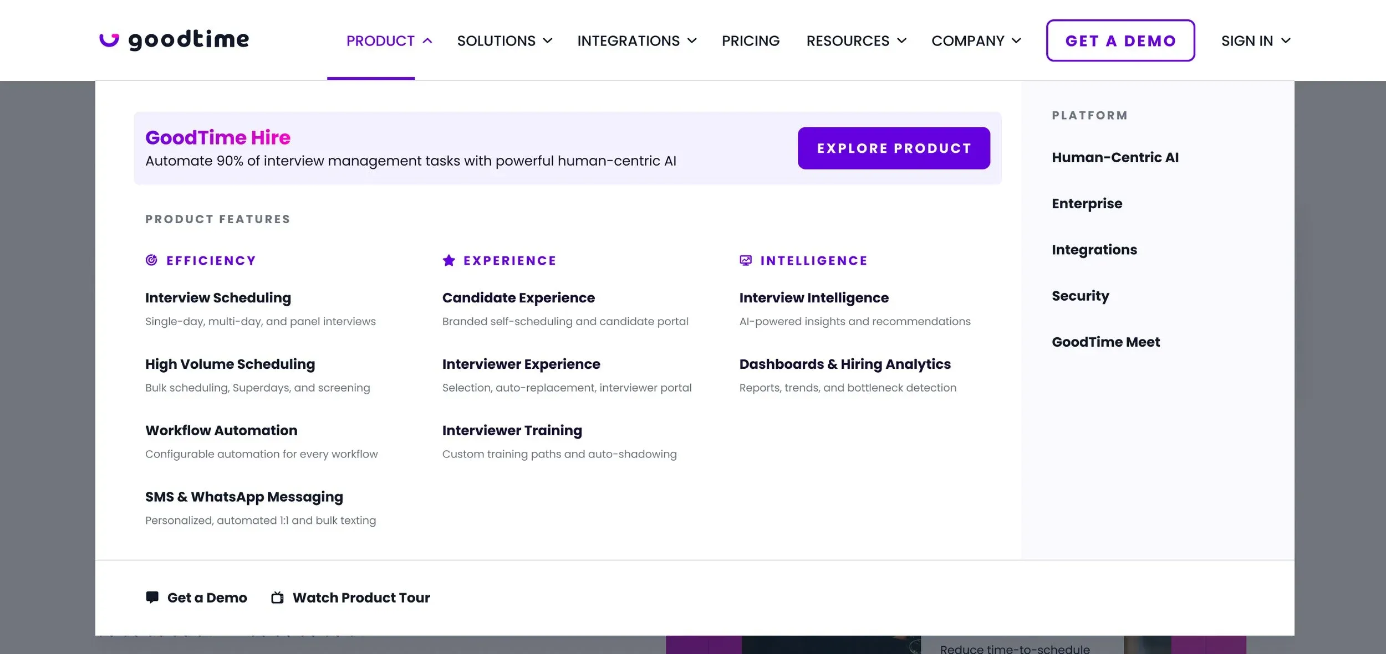Open Integrations link under Platform
The width and height of the screenshot is (1386, 654).
coord(1094,250)
